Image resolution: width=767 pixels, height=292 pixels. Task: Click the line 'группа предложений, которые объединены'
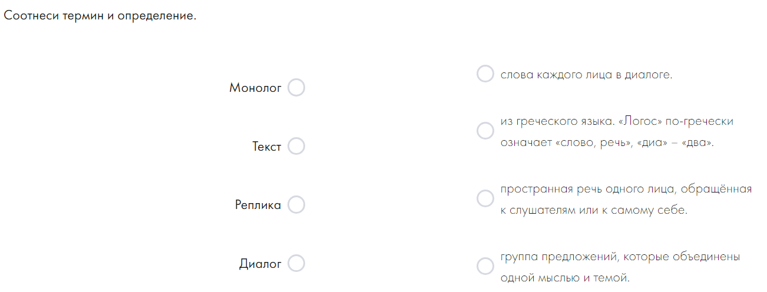click(620, 257)
